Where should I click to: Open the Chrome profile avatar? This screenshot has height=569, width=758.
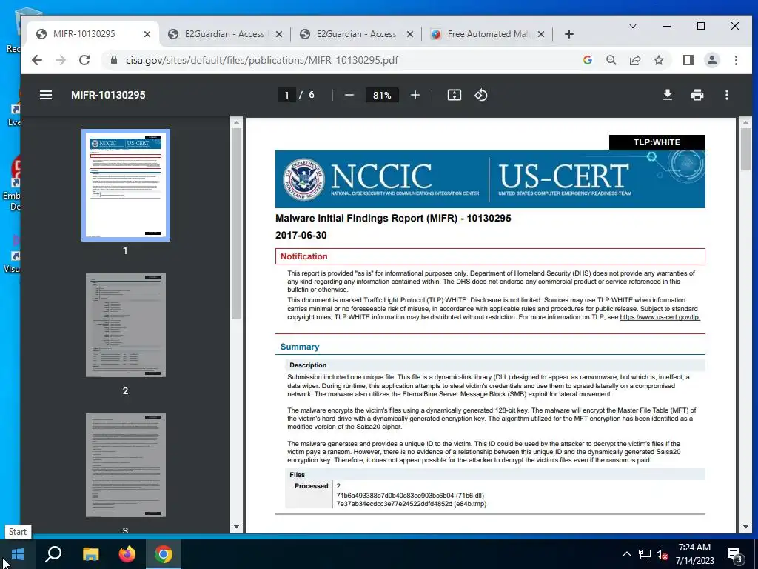pos(711,60)
